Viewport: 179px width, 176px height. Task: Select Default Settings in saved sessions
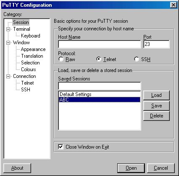(100, 94)
